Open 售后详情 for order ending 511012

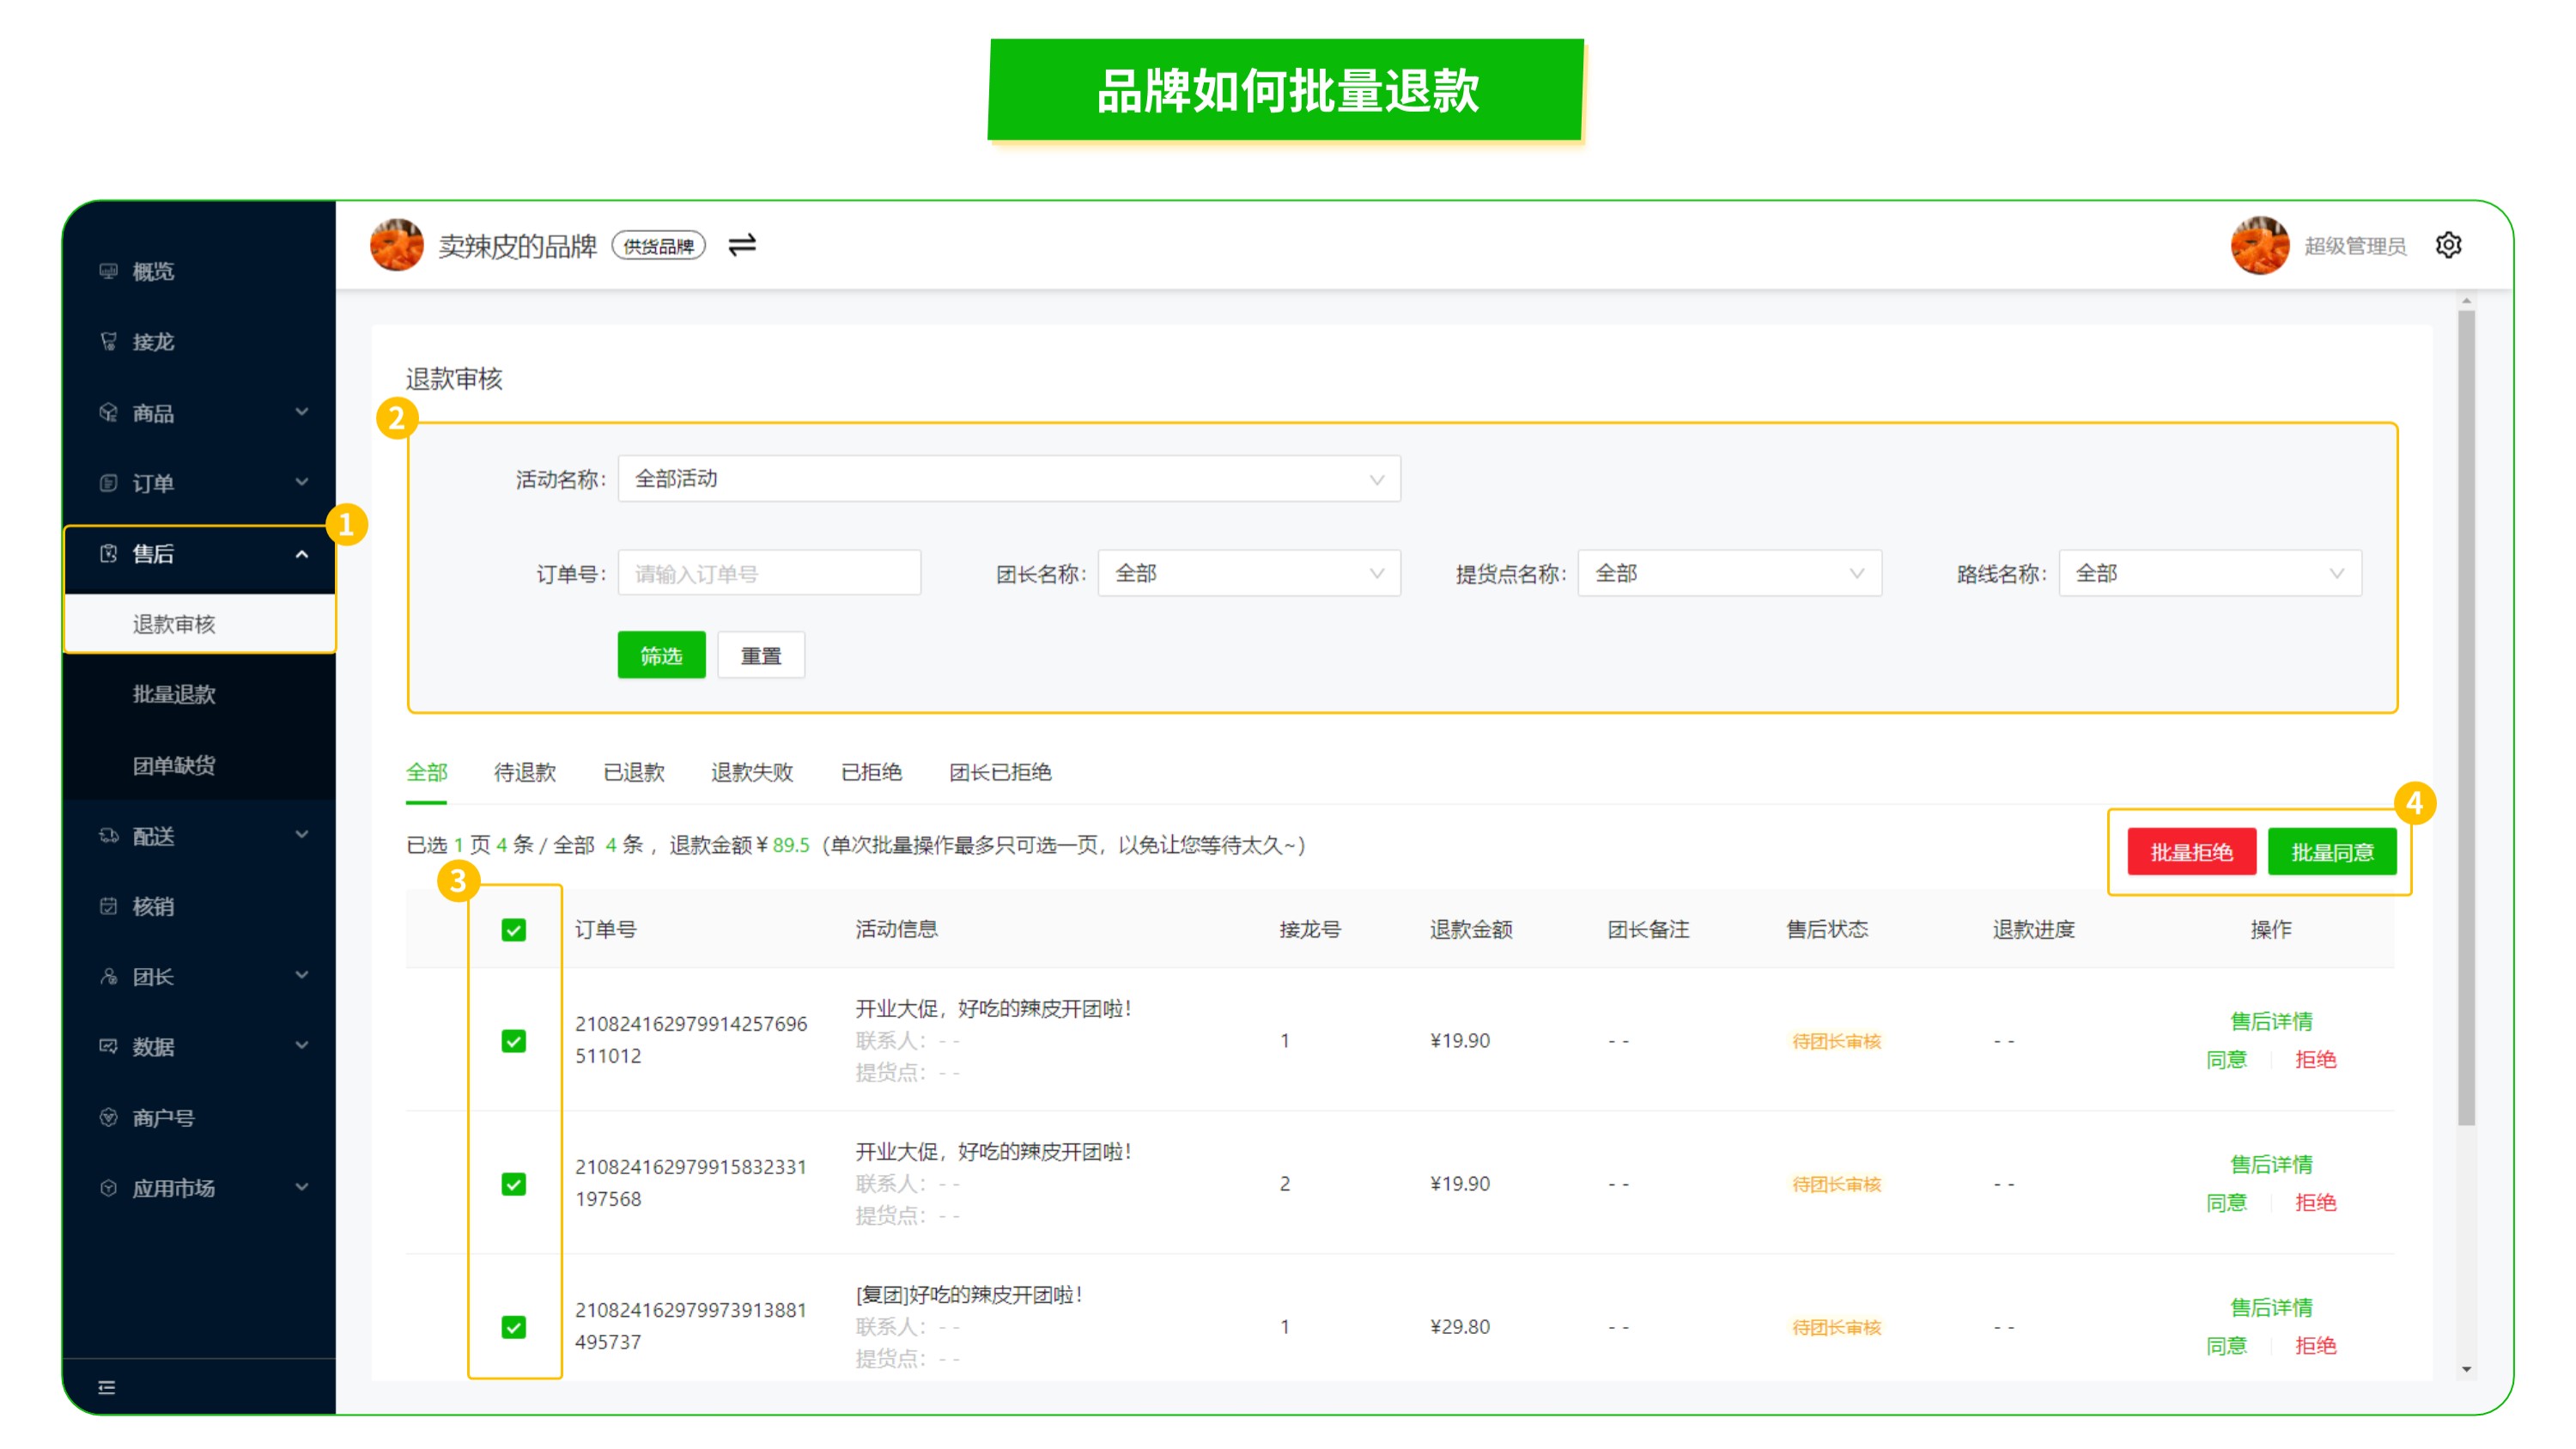[x=2271, y=1021]
